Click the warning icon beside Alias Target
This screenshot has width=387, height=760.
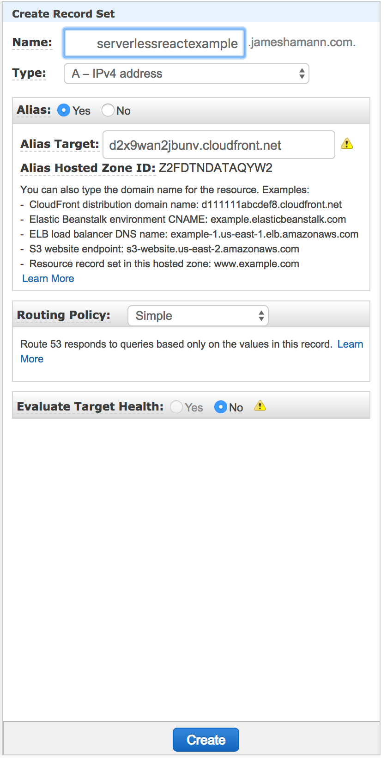click(x=347, y=144)
